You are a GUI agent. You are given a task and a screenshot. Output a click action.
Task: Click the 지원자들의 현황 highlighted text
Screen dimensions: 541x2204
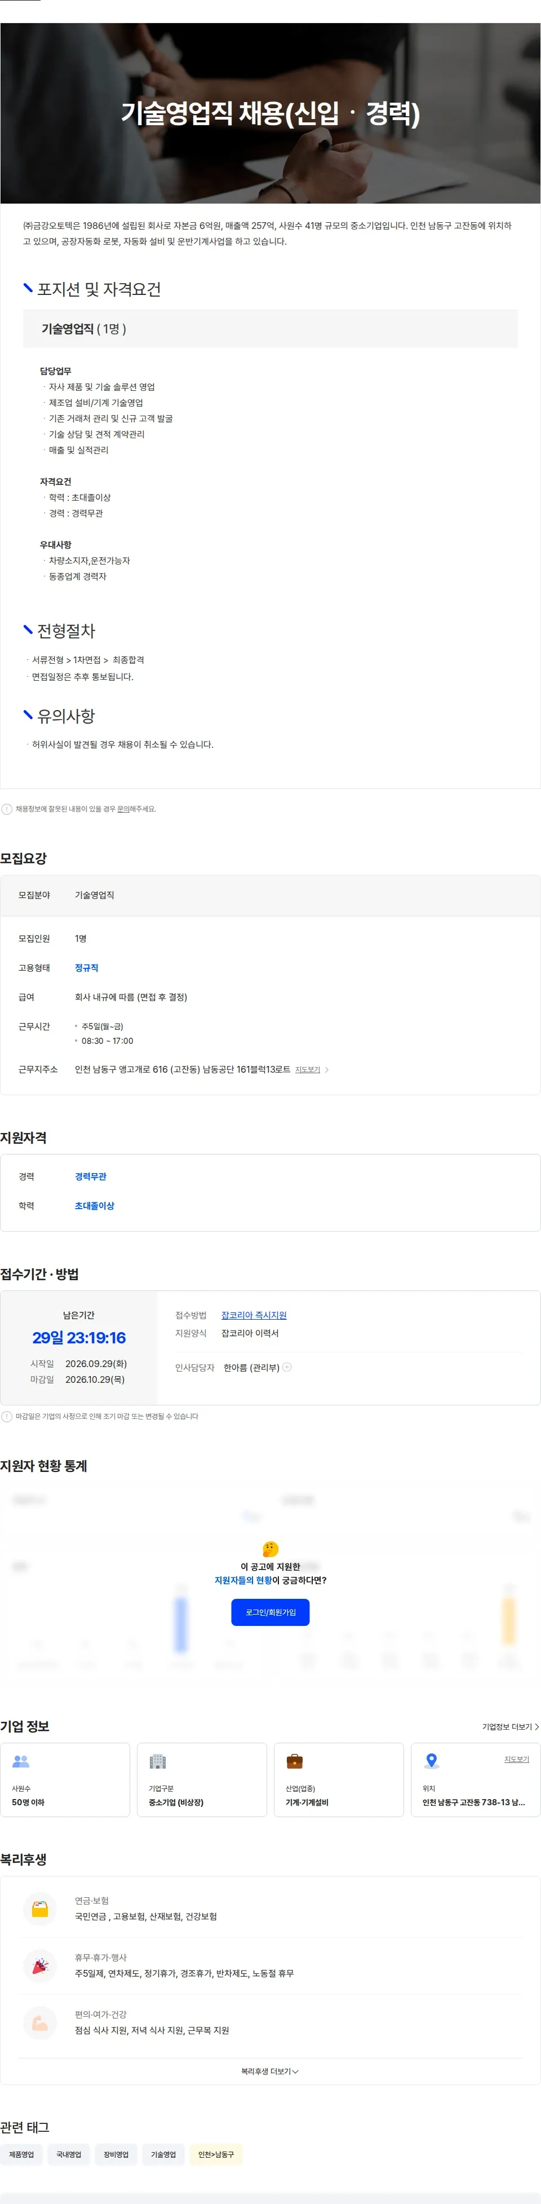(243, 1580)
